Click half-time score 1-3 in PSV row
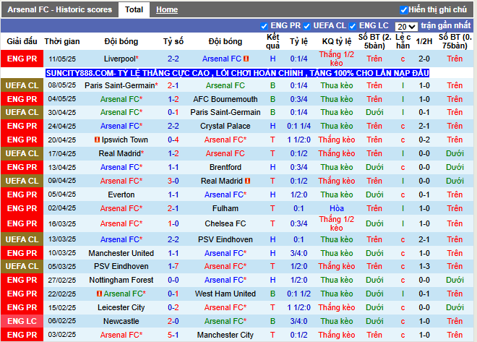The height and width of the screenshot is (342, 477). click(424, 266)
